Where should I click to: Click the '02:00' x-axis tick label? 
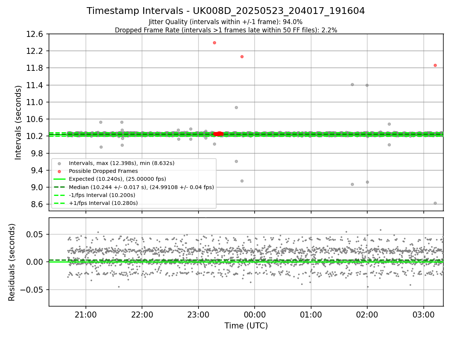pos(367,315)
